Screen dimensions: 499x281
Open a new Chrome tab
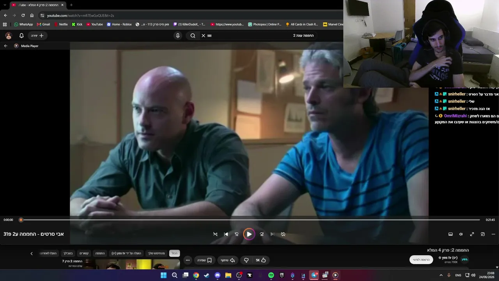pos(71,5)
